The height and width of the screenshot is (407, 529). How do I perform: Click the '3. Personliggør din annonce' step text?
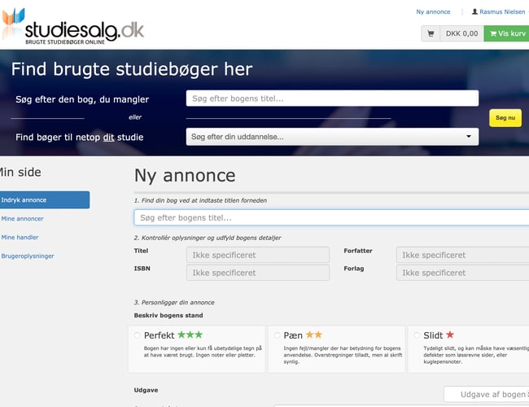point(174,302)
